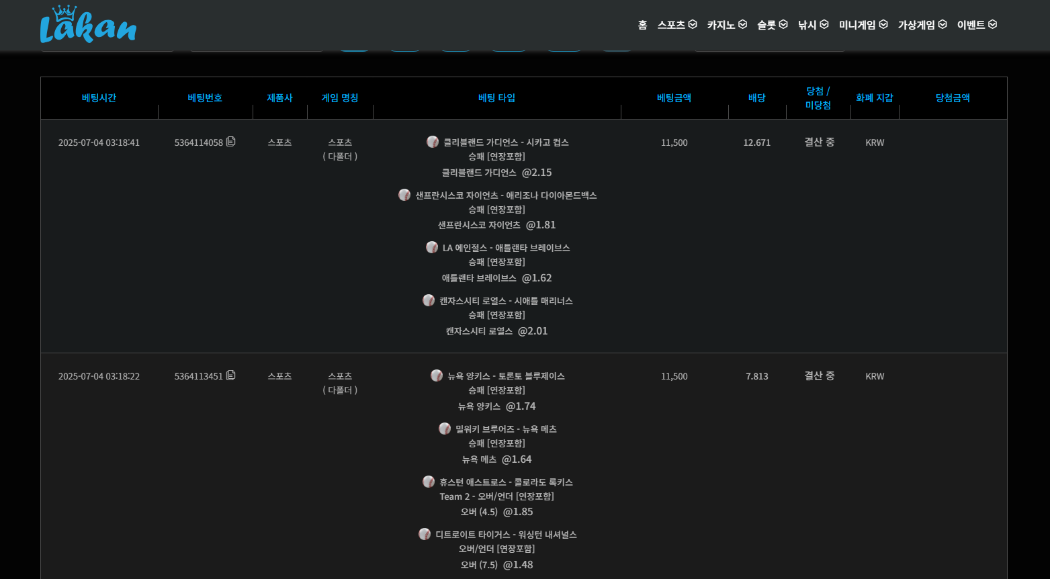Viewport: 1050px width, 579px height.
Task: Copy bet number 5364113451
Action: tap(231, 375)
